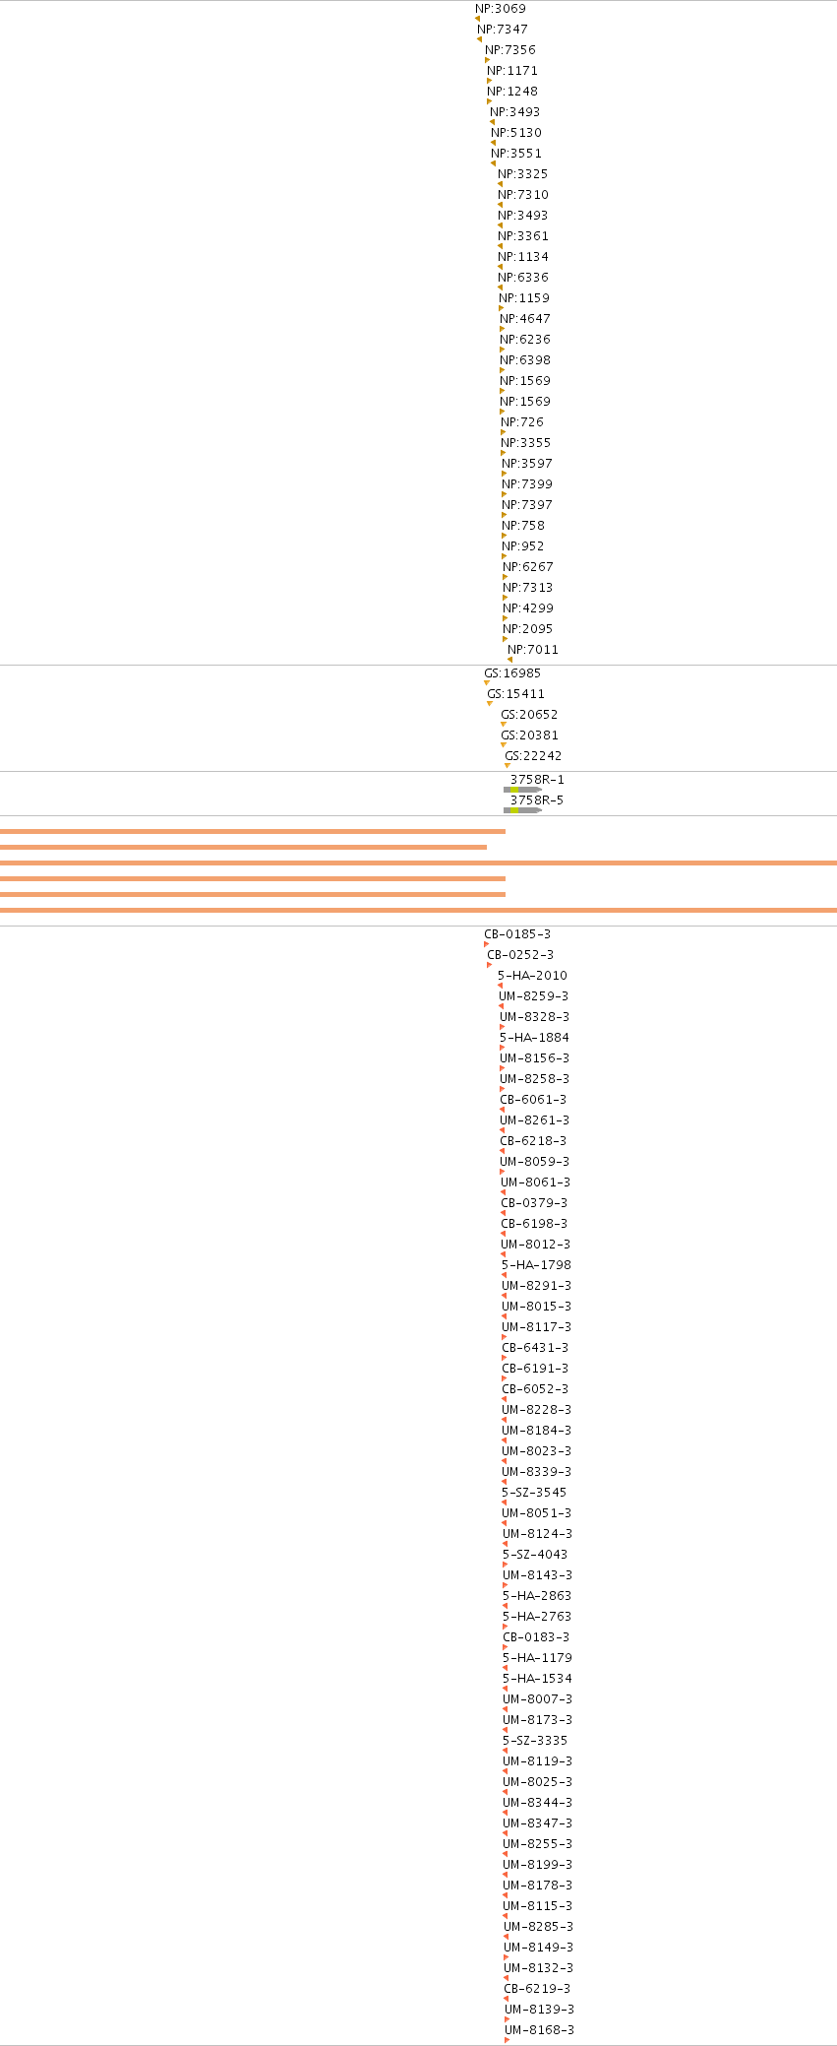The height and width of the screenshot is (2046, 837).
Task: Select the UM-8344-3 label
Action: pyautogui.click(x=537, y=1803)
